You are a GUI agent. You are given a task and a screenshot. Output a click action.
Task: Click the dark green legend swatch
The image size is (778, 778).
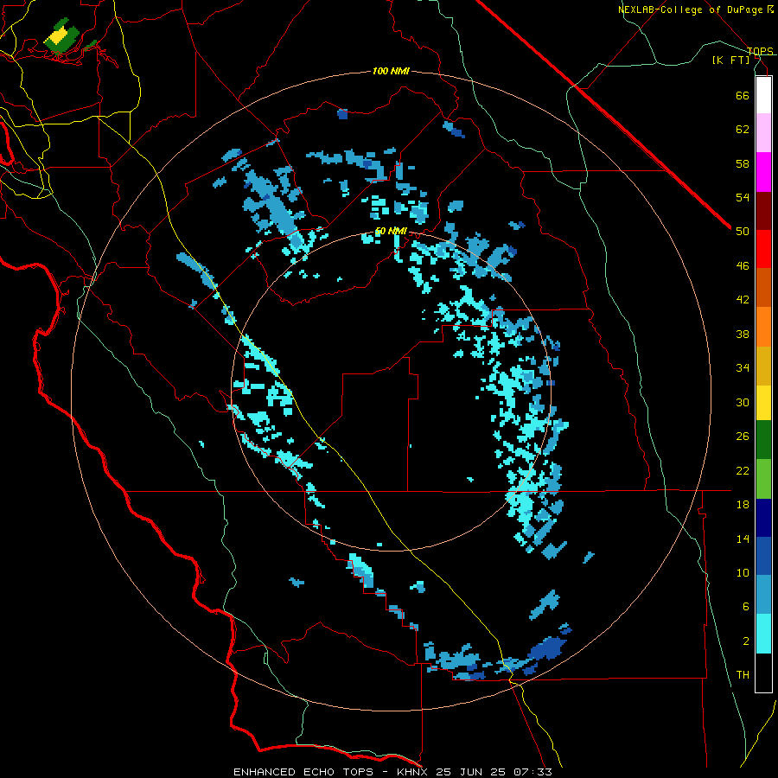point(763,440)
